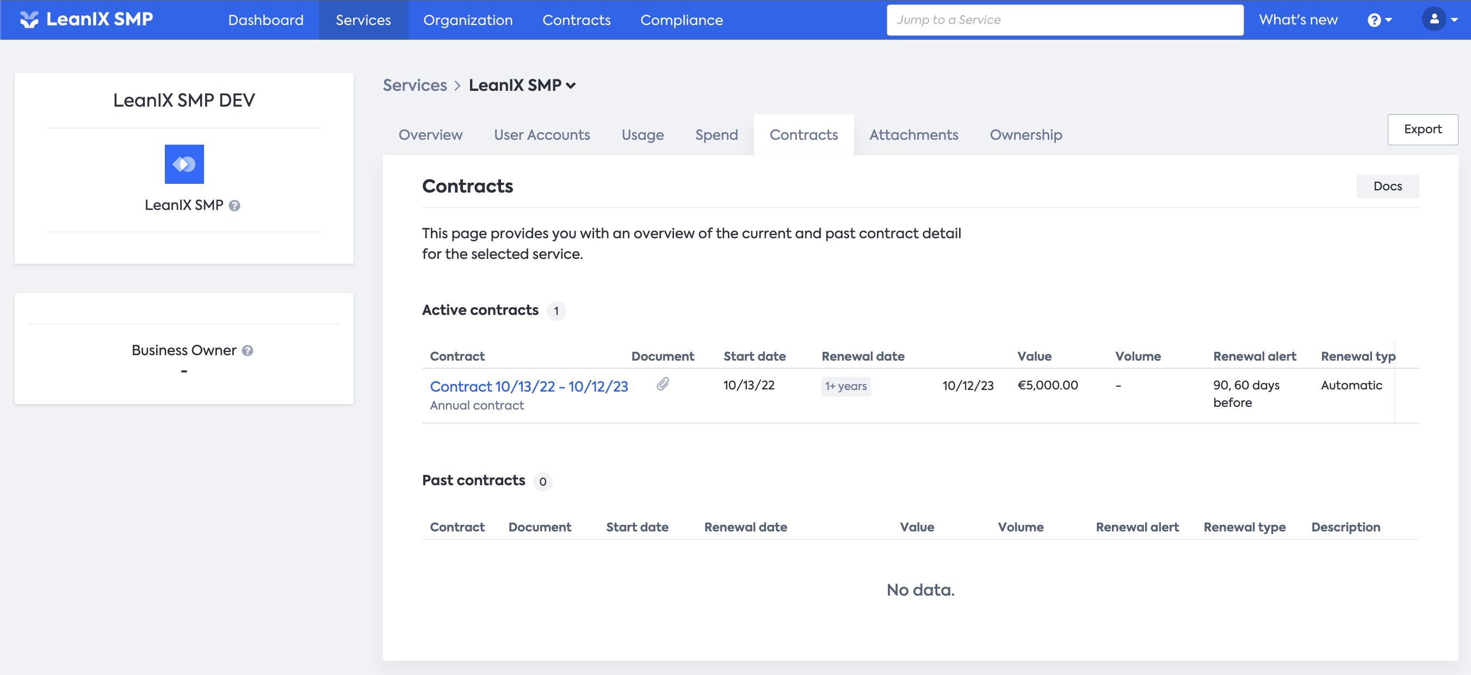The height and width of the screenshot is (675, 1471).
Task: Open the Docs button
Action: (x=1387, y=186)
